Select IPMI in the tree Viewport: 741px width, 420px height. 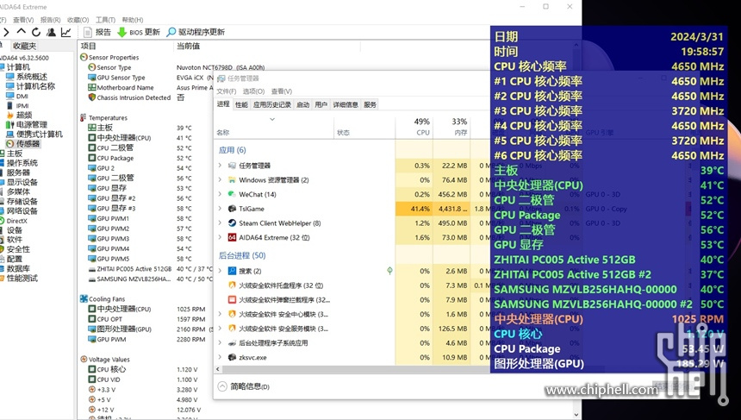(22, 105)
